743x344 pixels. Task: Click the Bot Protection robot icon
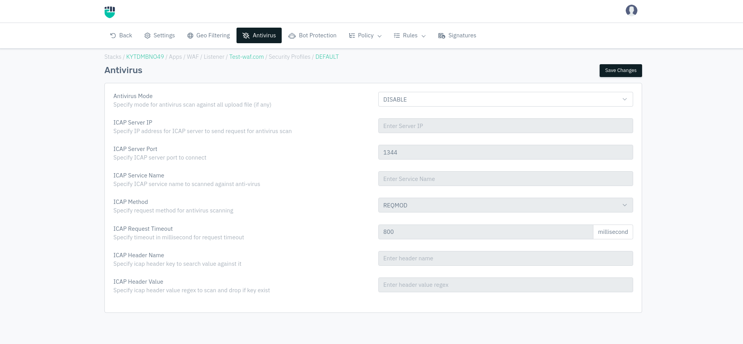click(292, 36)
